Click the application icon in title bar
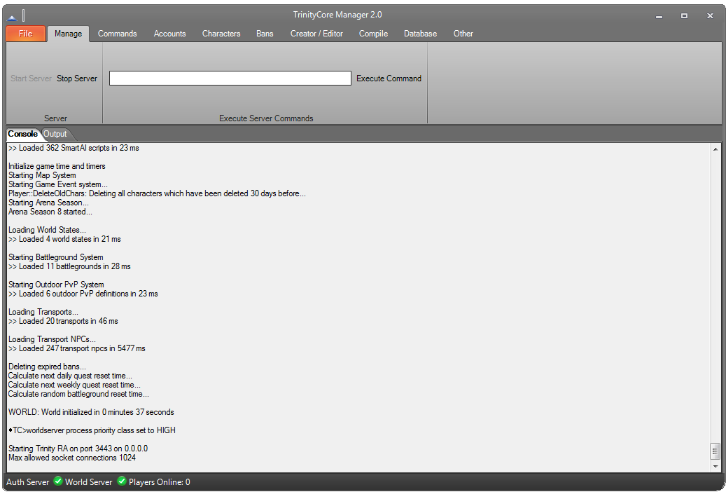726x492 pixels. pos(12,18)
